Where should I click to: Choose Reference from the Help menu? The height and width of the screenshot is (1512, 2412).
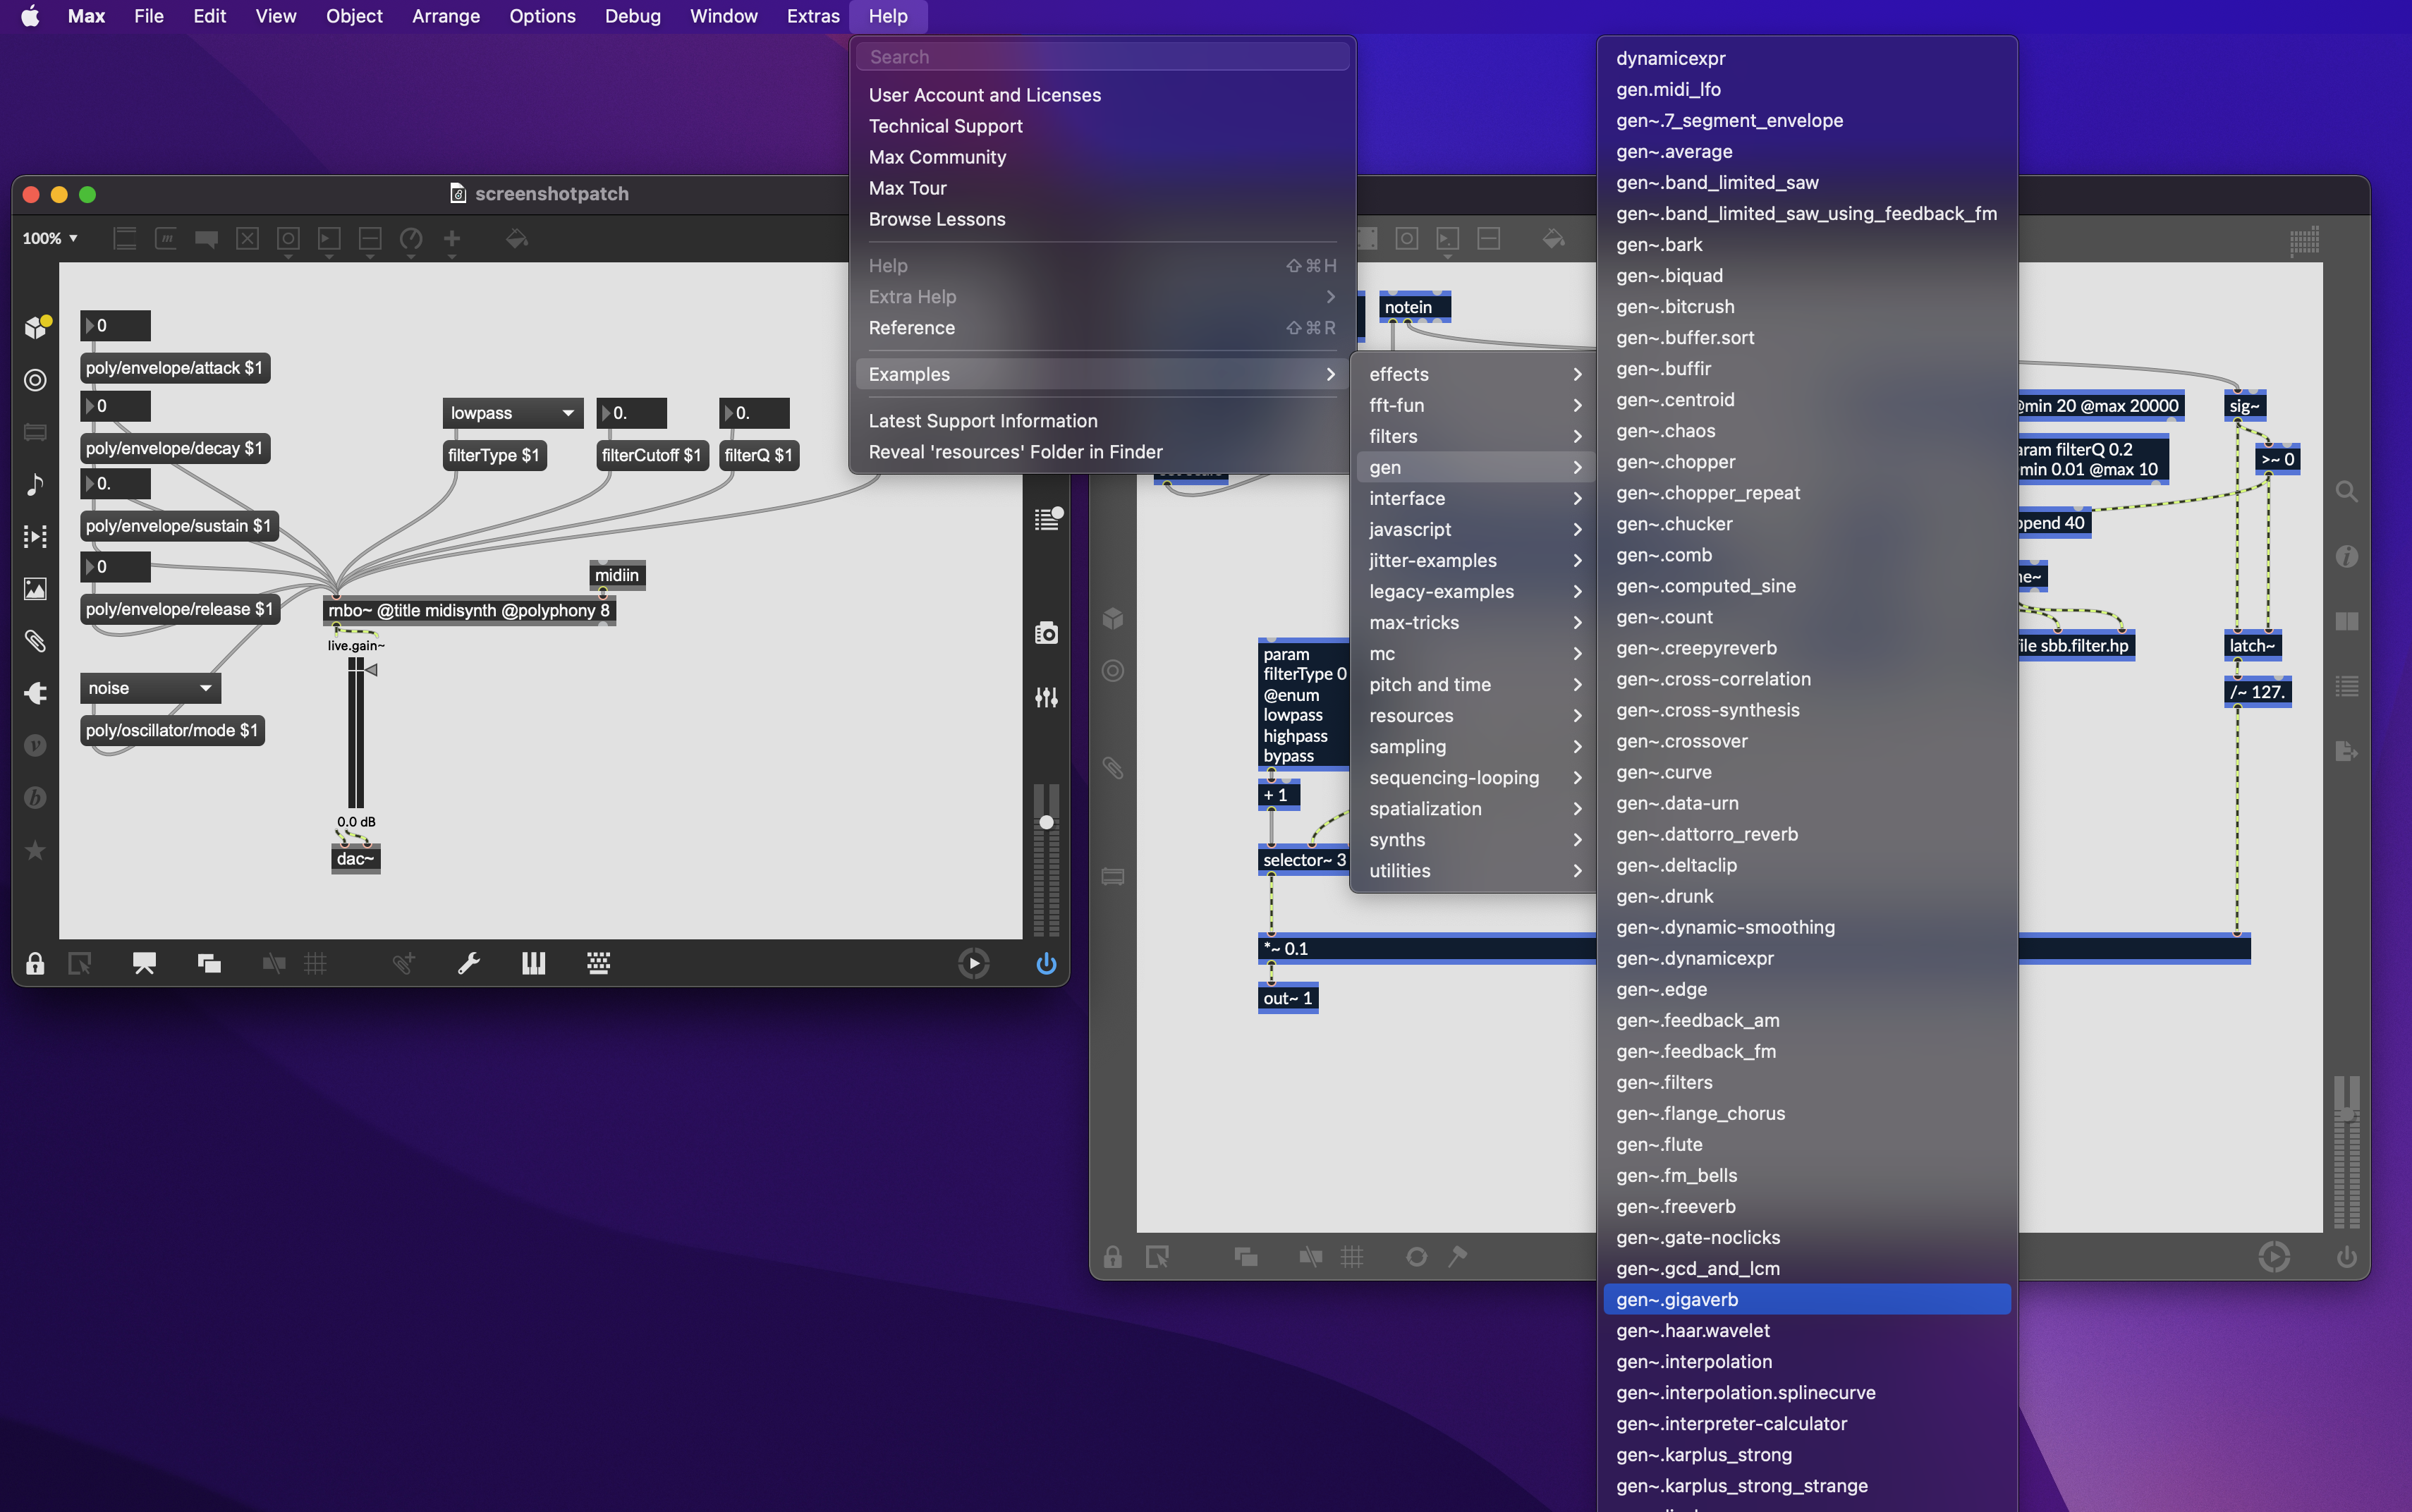point(1102,328)
